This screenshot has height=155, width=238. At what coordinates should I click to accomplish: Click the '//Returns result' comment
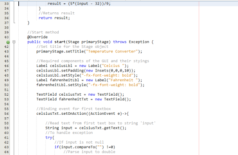point(57,13)
